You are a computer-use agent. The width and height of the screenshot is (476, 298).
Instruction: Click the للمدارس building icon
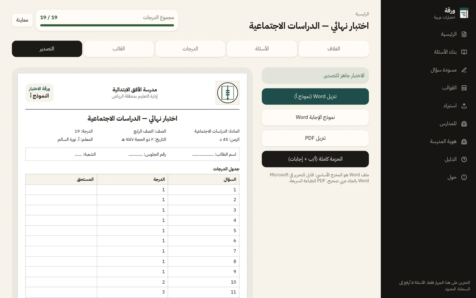click(x=464, y=124)
